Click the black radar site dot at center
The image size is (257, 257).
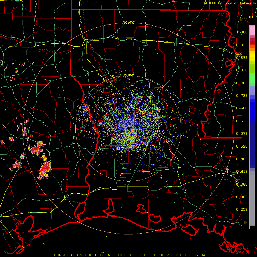pos(129,129)
